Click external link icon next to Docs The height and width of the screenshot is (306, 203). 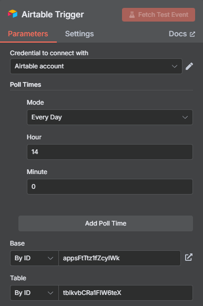(192, 34)
